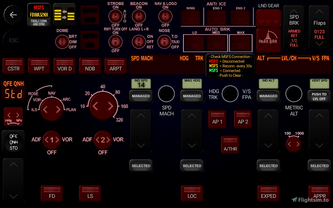Screen dimensions: 333x208
Task: Arm AUTO BRK MED
Action: [x=216, y=43]
